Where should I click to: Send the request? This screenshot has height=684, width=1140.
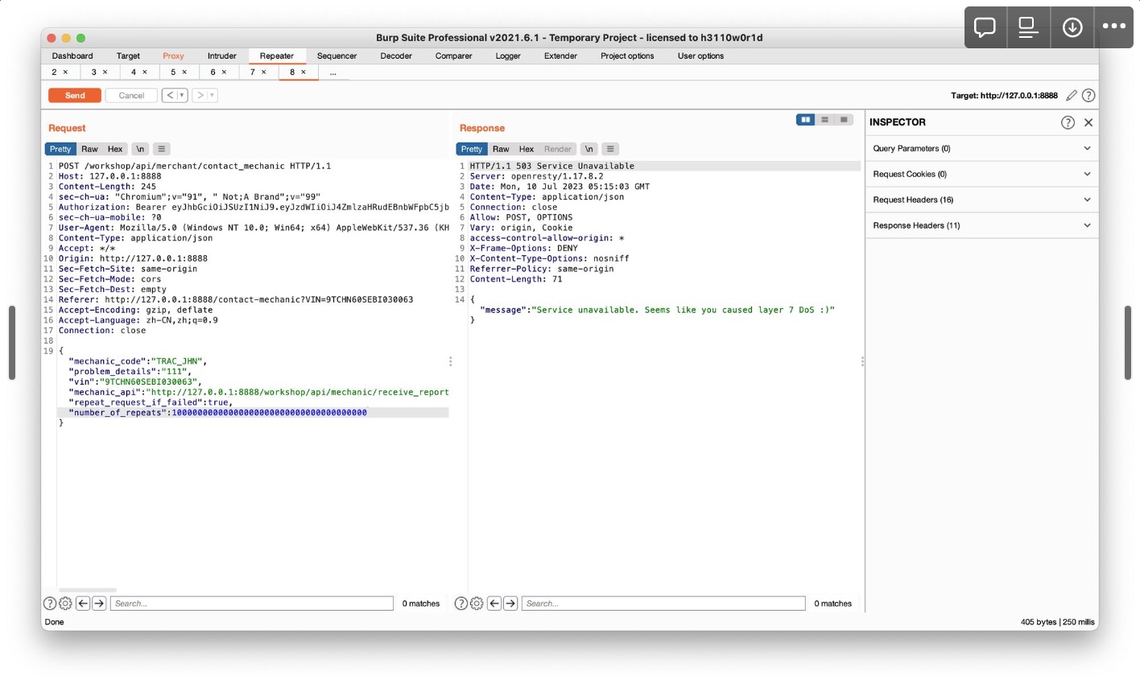(x=75, y=96)
